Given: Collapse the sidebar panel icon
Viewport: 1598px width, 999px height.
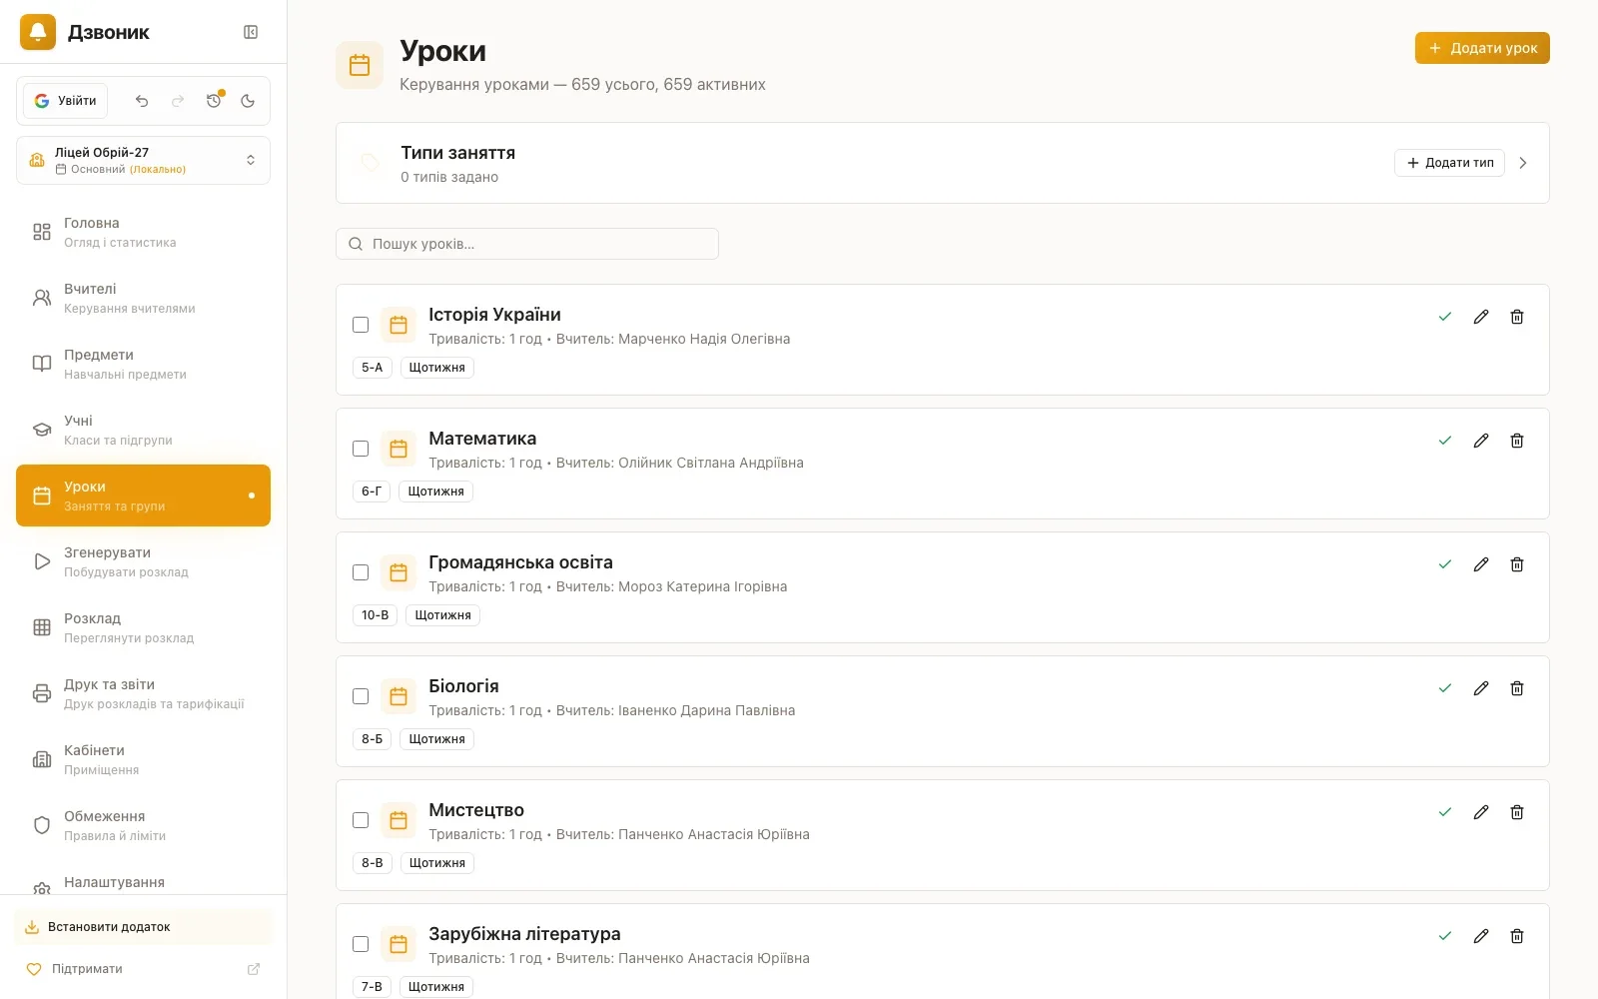Looking at the screenshot, I should tap(251, 32).
